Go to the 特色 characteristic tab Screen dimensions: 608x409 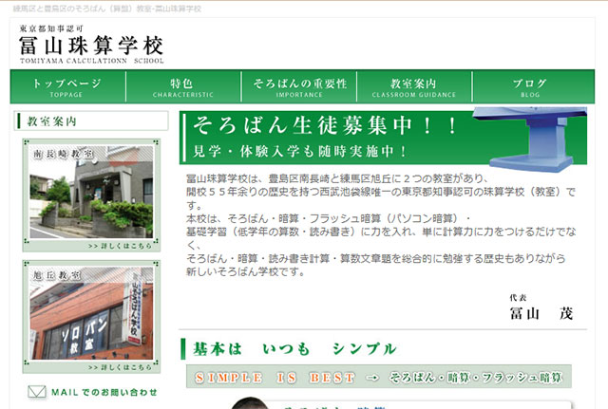coord(182,86)
